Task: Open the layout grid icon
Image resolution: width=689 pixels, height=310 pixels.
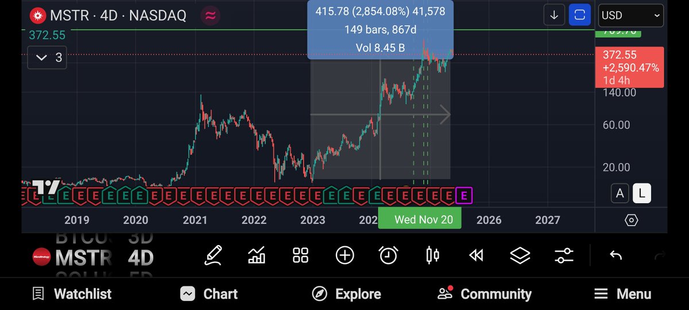Action: click(301, 255)
